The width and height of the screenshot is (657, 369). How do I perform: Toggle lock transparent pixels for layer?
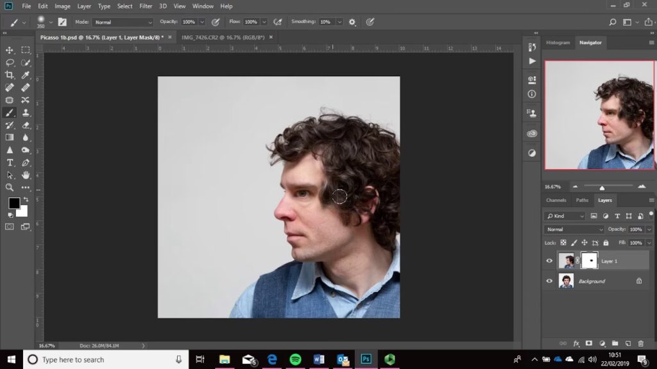(x=563, y=243)
